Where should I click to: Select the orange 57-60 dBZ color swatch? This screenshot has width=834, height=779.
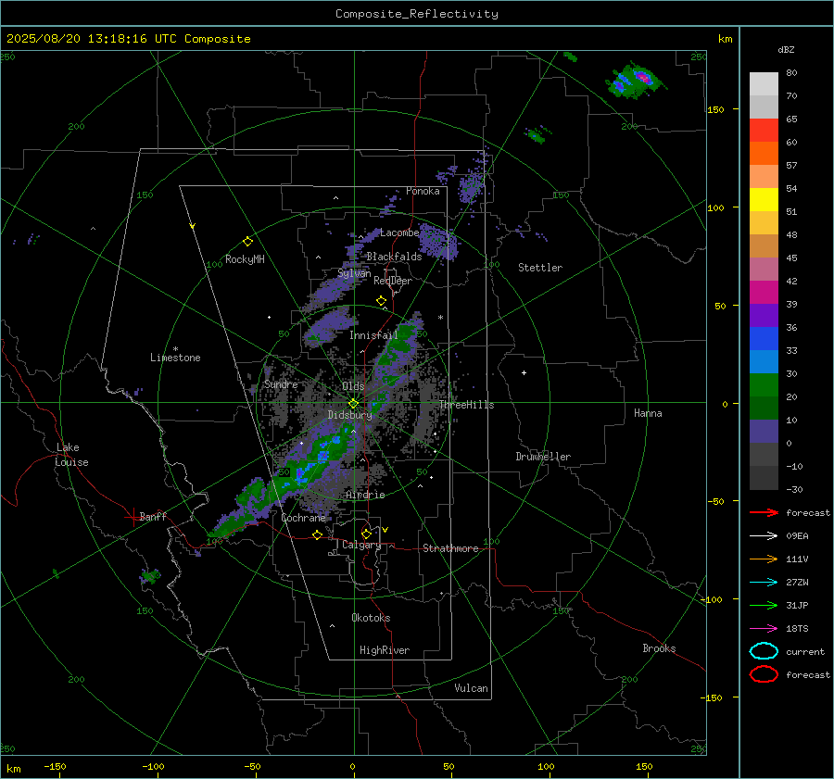coord(764,154)
